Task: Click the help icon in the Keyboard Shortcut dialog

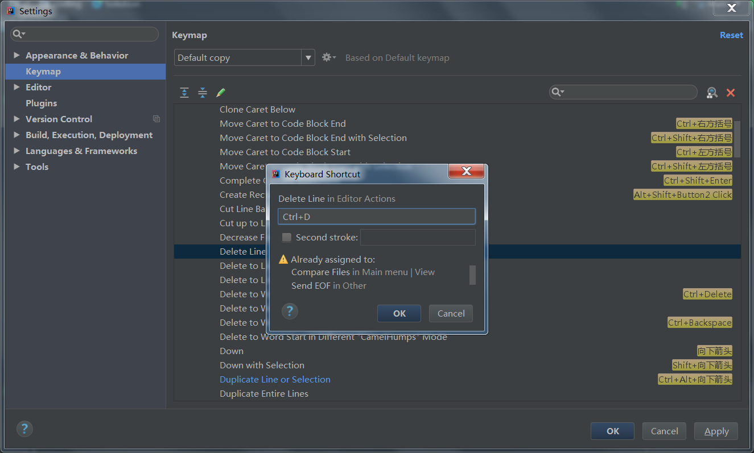Action: (290, 311)
